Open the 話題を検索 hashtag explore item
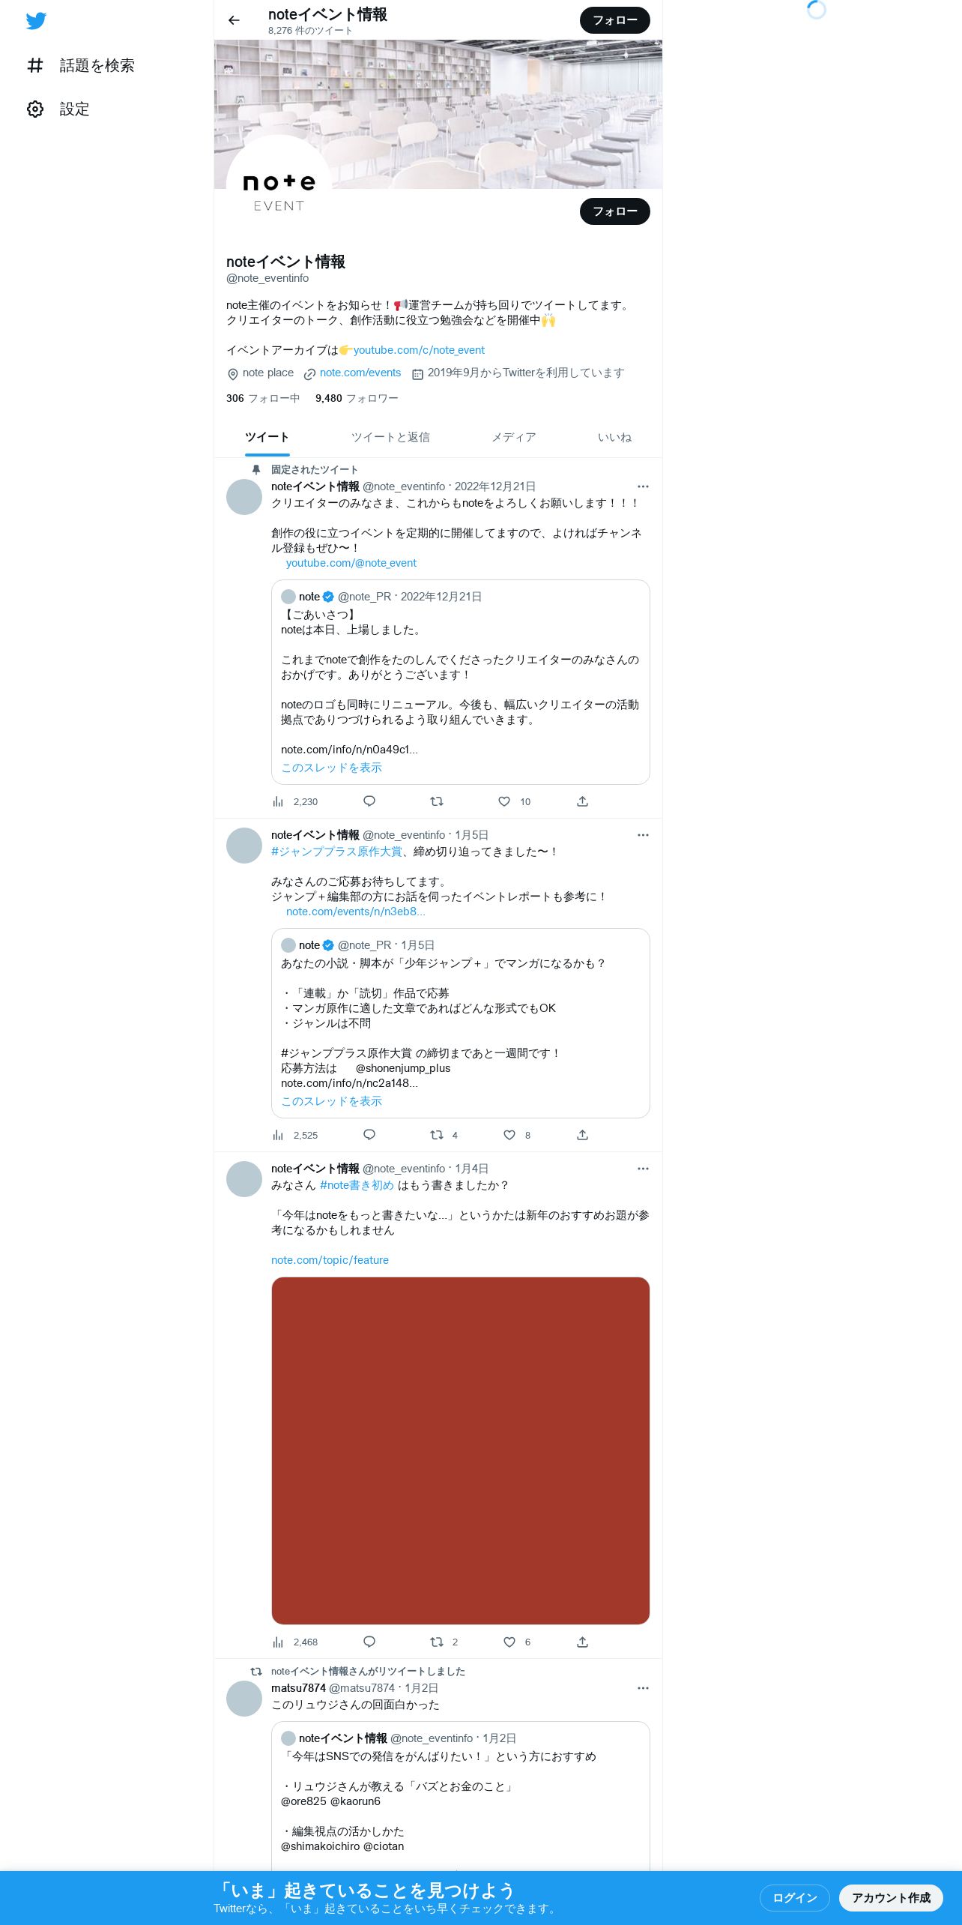Screen dimensions: 962x1925 pyautogui.click(x=81, y=65)
